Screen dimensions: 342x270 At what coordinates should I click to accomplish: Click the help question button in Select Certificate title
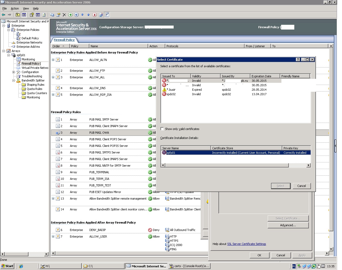click(x=298, y=60)
